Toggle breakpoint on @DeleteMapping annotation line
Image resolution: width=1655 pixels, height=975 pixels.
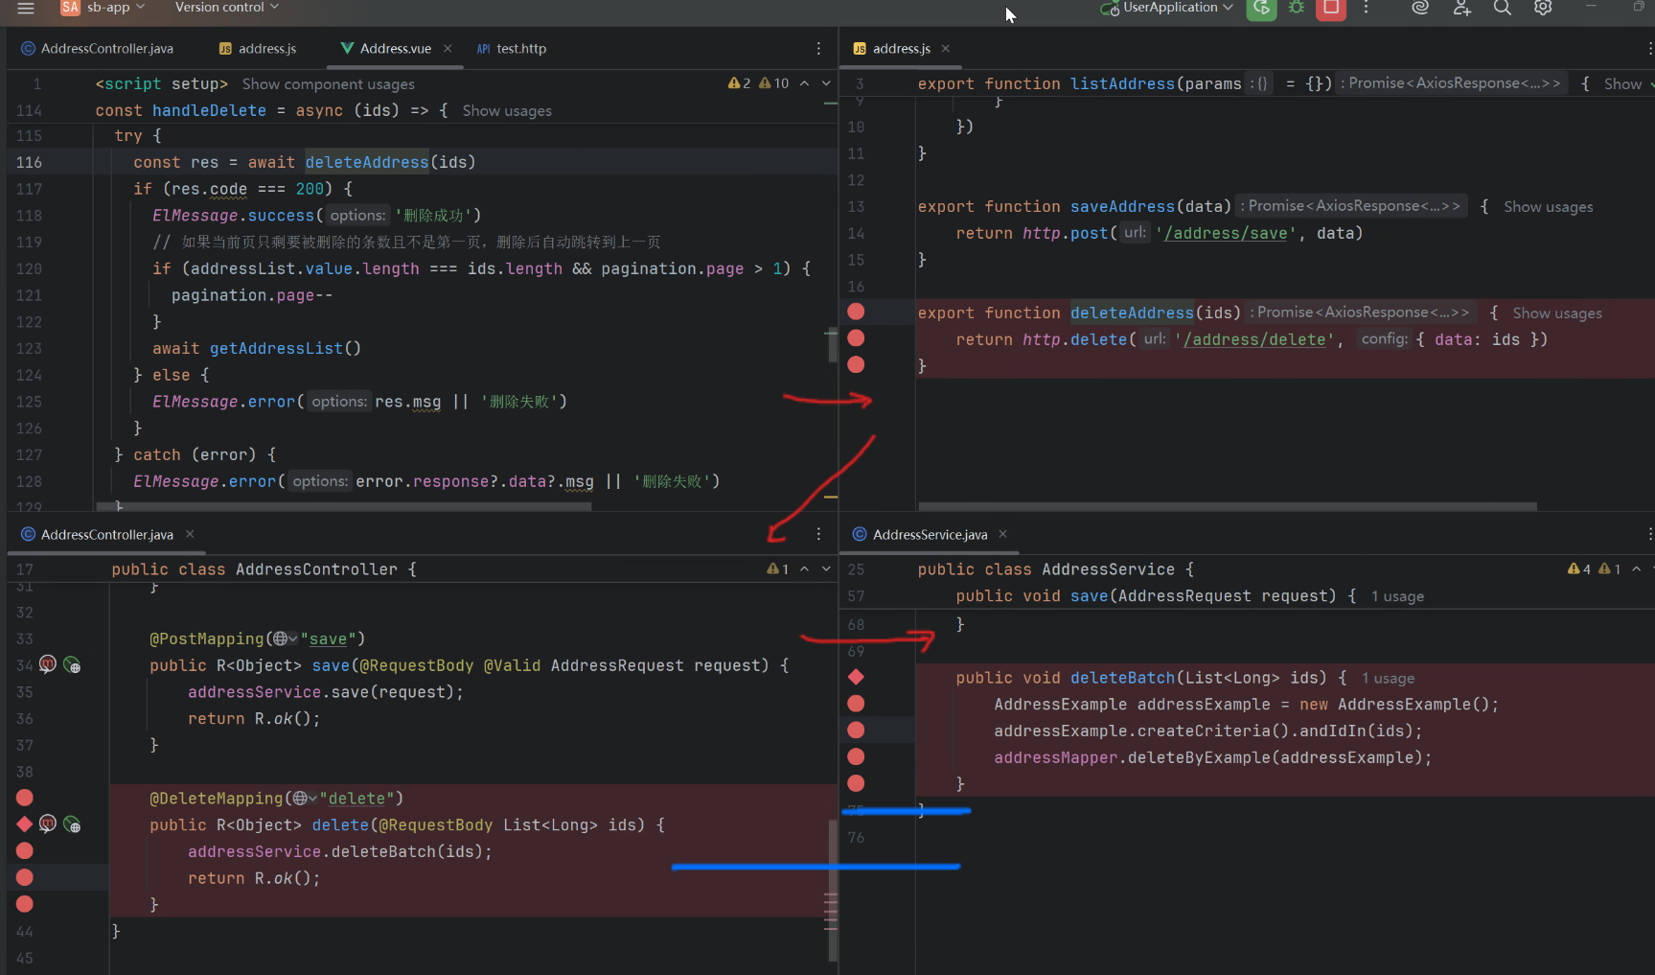pyautogui.click(x=25, y=798)
